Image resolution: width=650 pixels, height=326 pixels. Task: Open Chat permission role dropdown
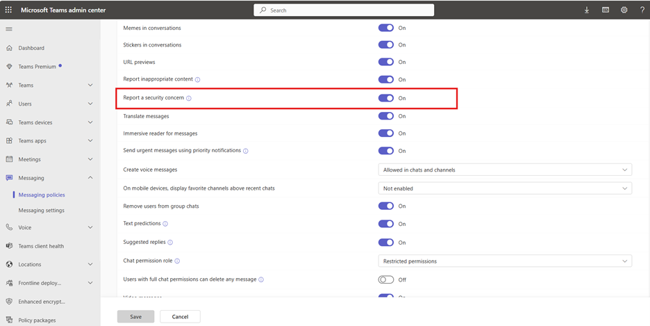coord(505,261)
